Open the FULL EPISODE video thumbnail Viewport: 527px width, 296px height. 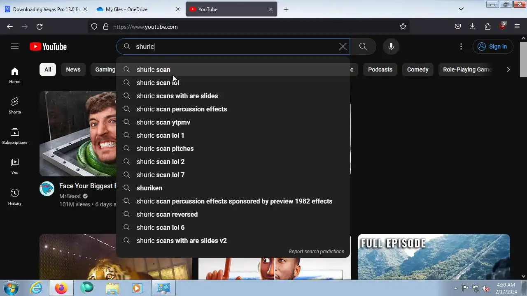(434, 257)
